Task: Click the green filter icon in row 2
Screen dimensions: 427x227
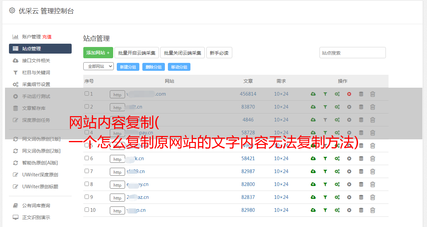Action: (x=325, y=107)
